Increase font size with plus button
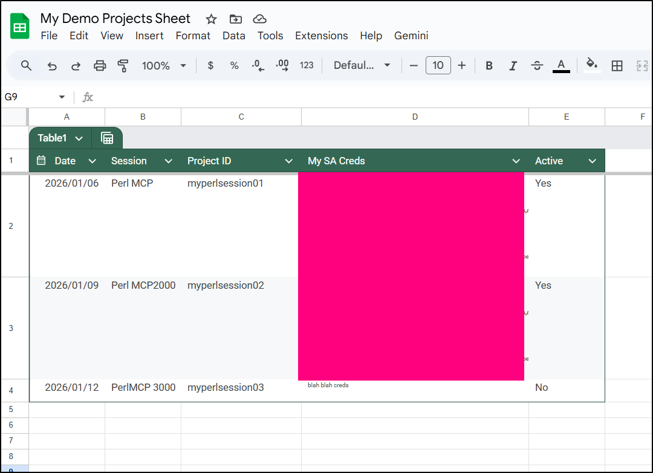Screen dimensions: 653x473 pyautogui.click(x=462, y=65)
